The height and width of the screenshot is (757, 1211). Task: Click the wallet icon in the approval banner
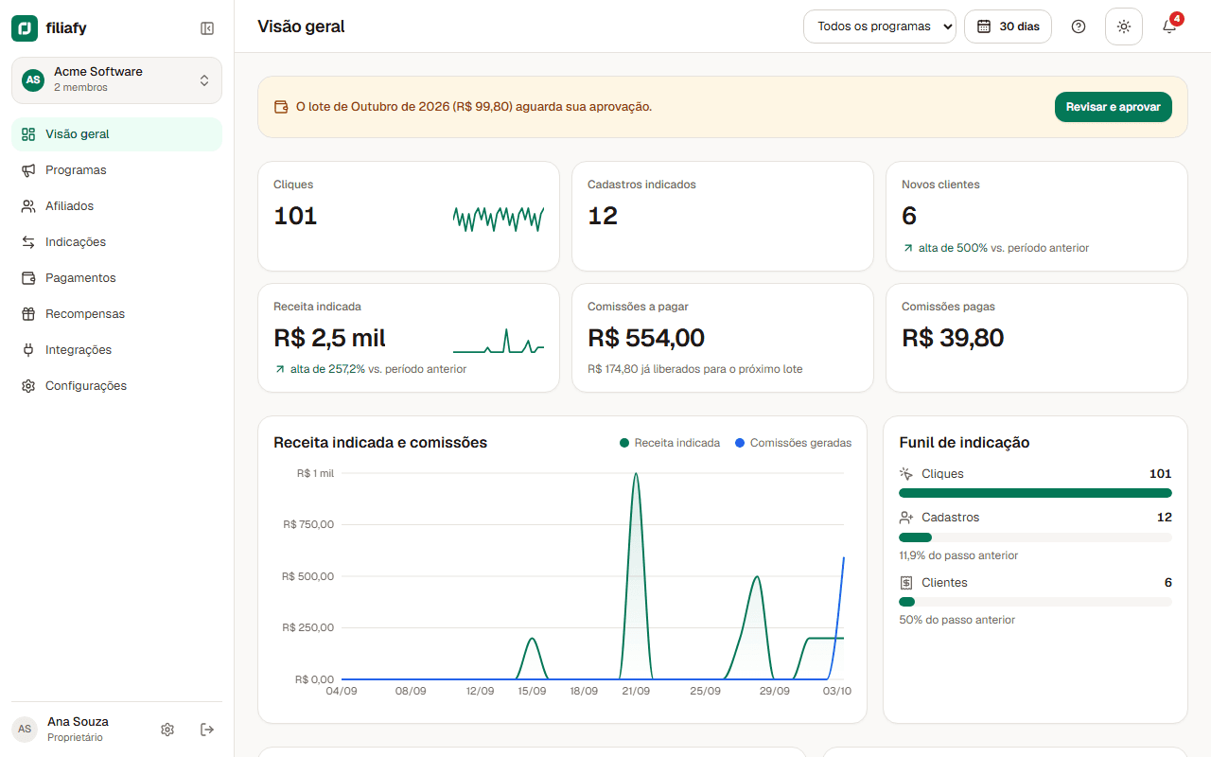[x=281, y=107]
